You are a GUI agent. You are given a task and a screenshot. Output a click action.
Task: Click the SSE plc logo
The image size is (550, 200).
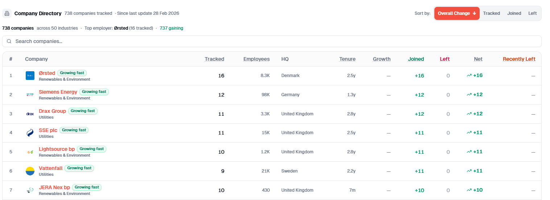[x=30, y=133]
